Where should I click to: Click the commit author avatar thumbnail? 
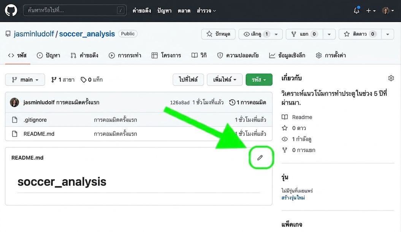14,102
